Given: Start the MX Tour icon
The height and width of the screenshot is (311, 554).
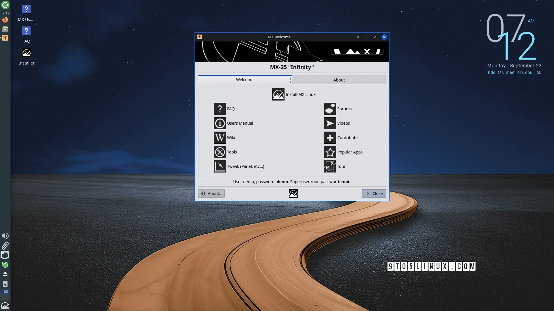Looking at the screenshot, I should (x=330, y=166).
